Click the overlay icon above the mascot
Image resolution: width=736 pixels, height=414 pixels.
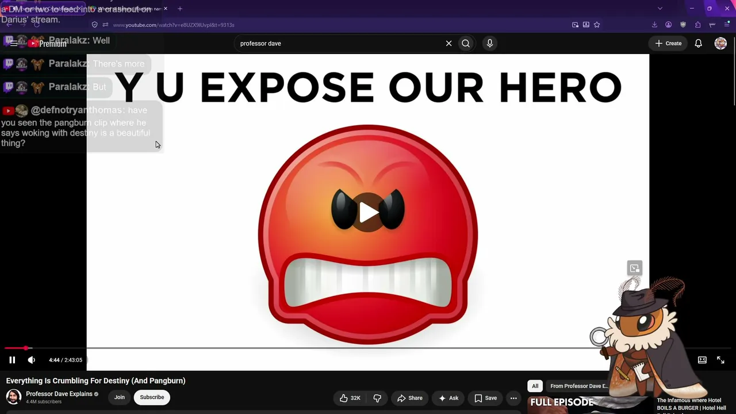(634, 268)
